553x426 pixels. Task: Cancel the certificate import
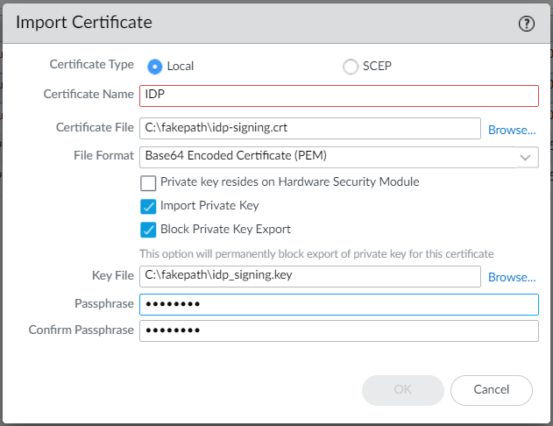click(491, 389)
